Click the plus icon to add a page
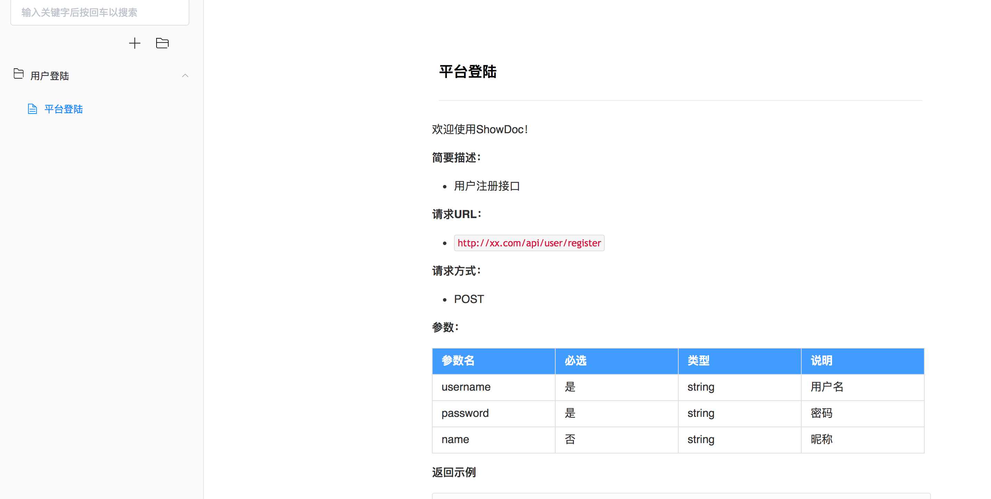This screenshot has height=499, width=991. [x=134, y=43]
